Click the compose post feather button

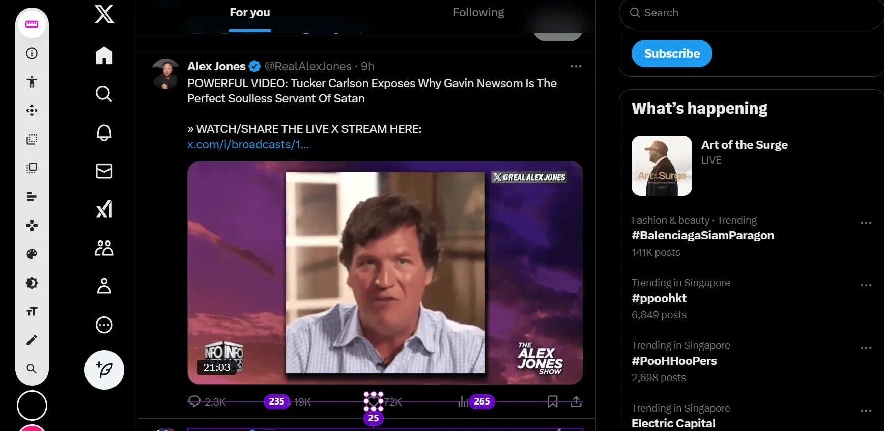pos(104,370)
